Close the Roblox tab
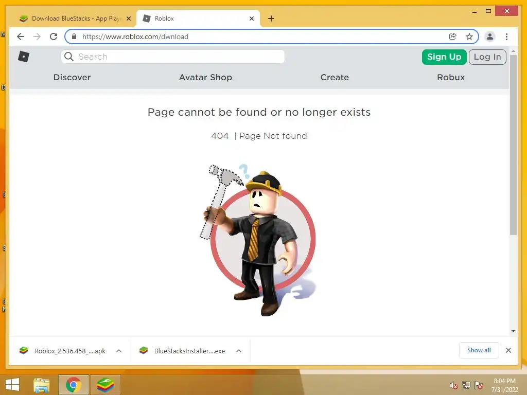 pos(251,19)
